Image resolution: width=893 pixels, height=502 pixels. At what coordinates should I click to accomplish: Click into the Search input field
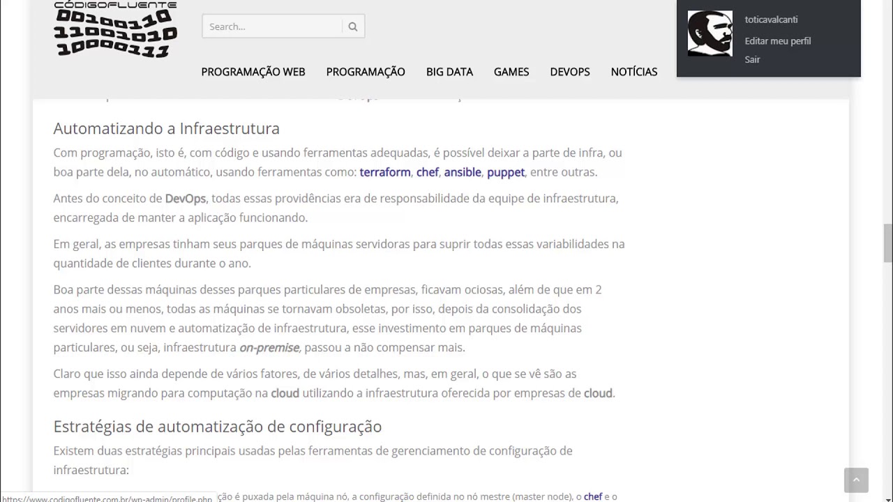273,26
